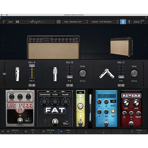The height and width of the screenshot is (148, 148).
Task: Select the Mic A dynamic microphone icon
Action: click(x=17, y=74)
